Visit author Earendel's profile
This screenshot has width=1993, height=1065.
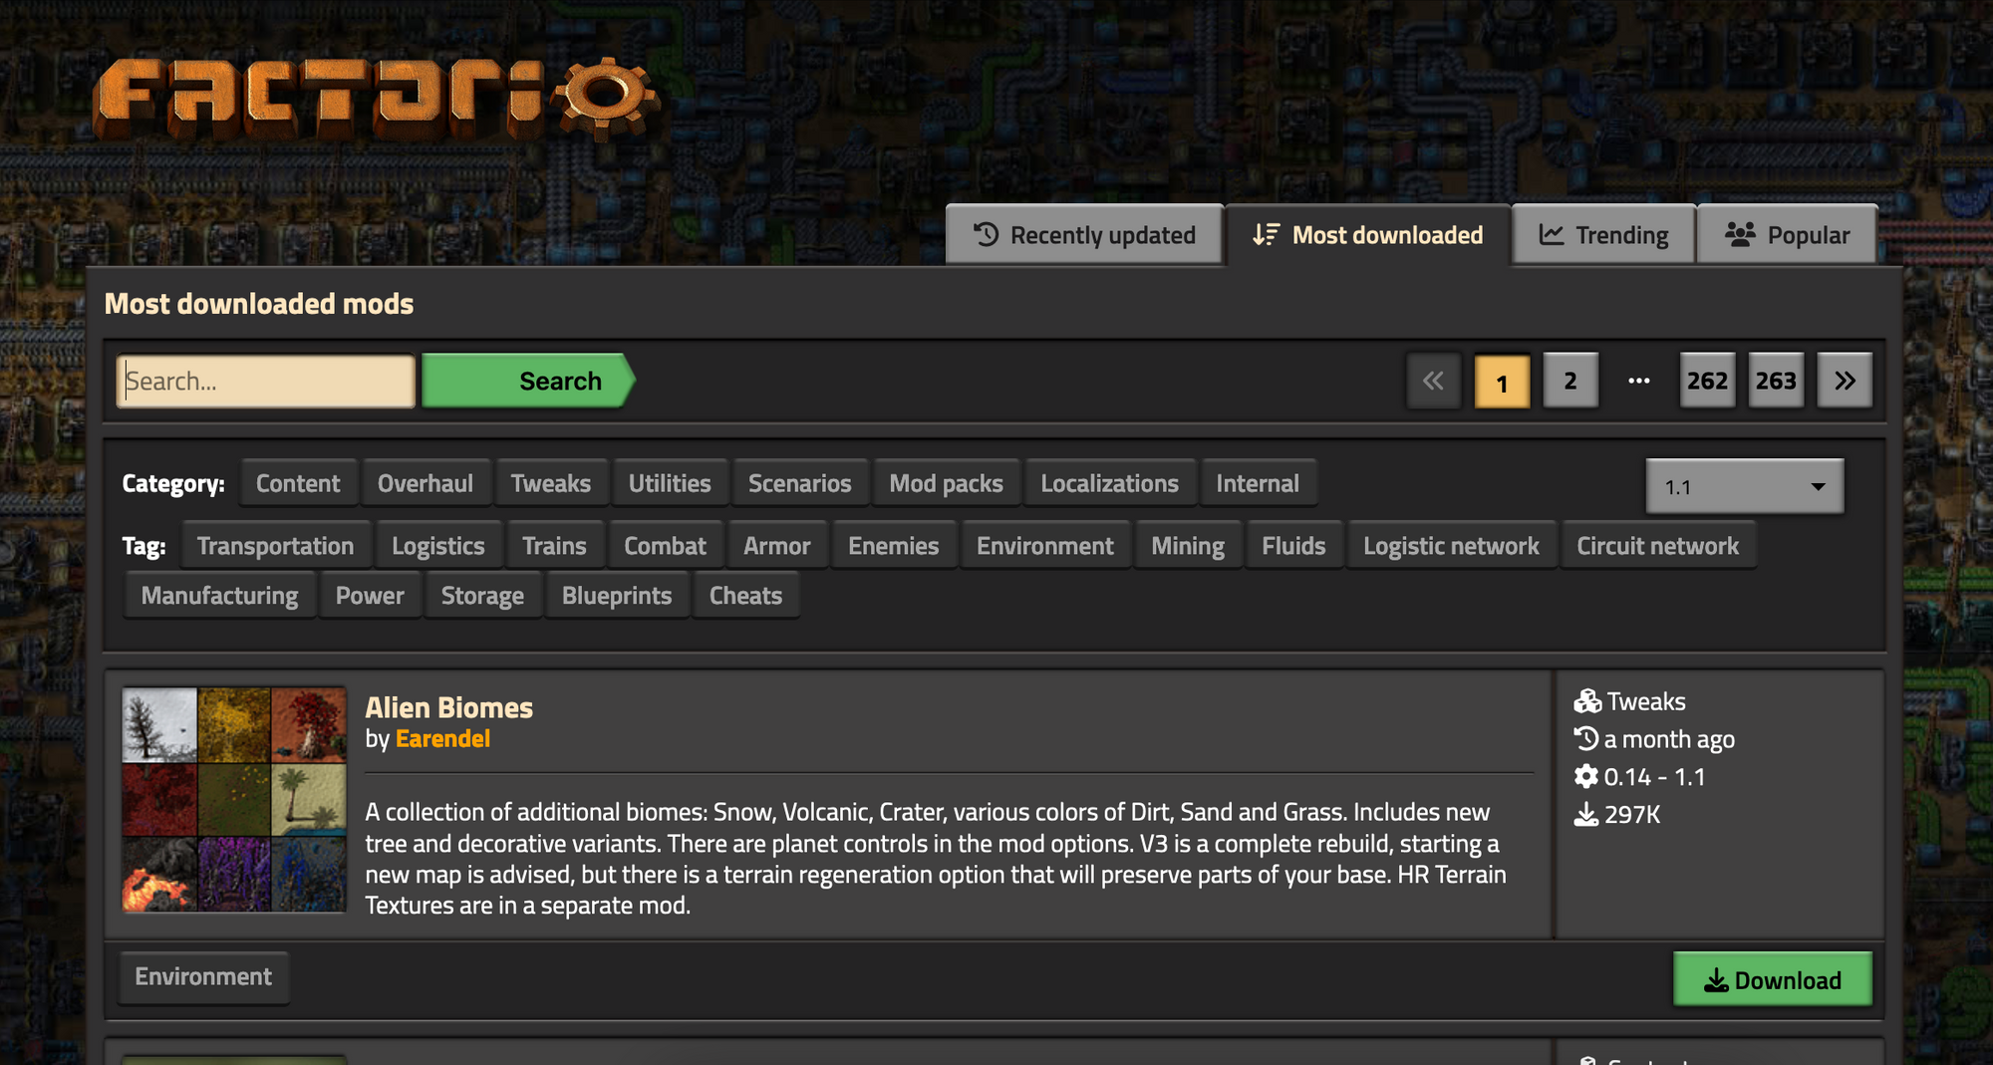pos(443,739)
